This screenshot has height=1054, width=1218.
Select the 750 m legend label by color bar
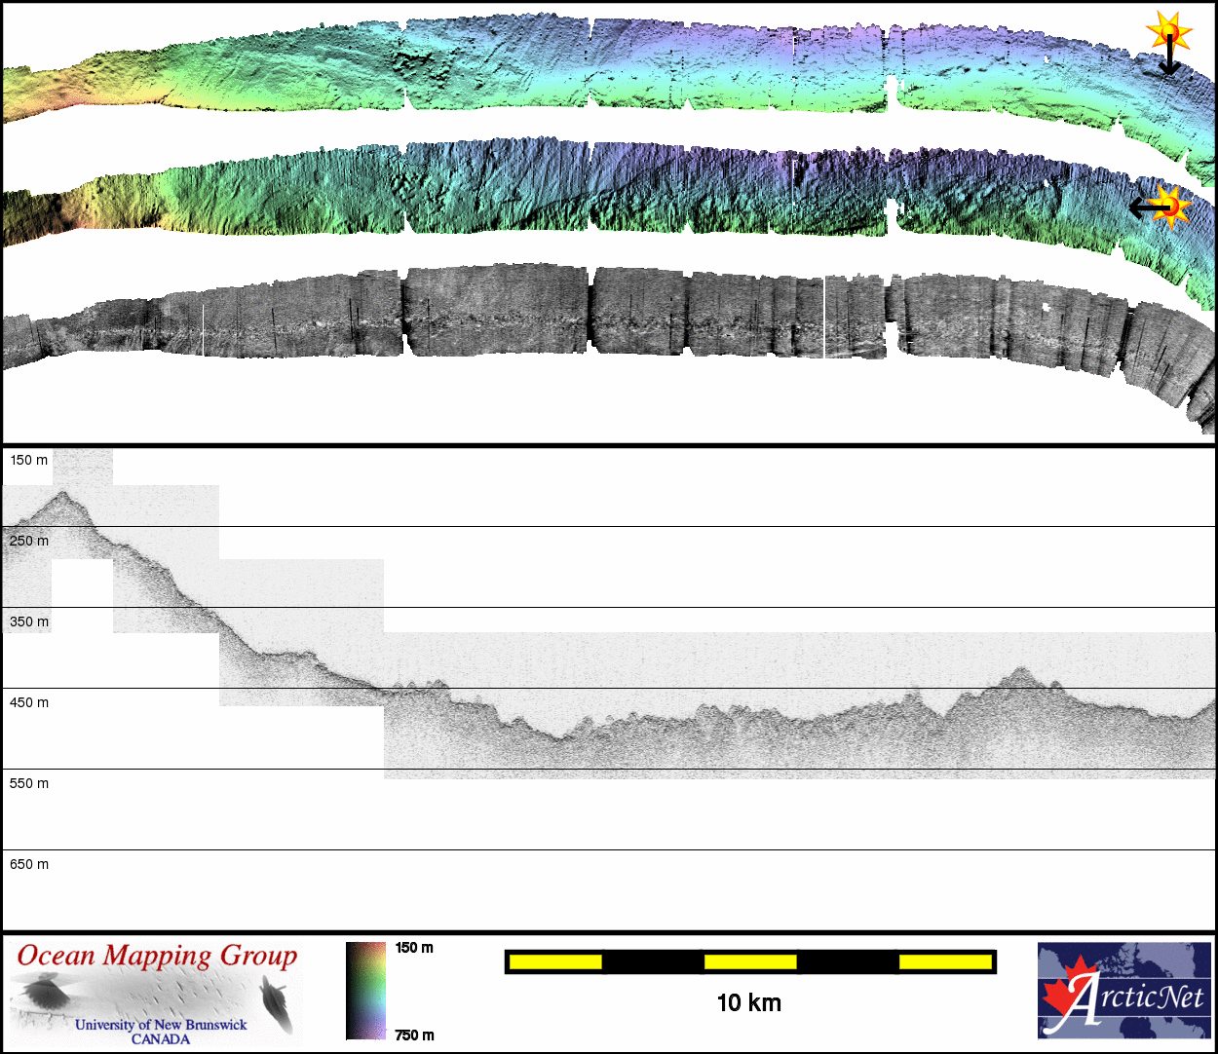coord(414,1035)
